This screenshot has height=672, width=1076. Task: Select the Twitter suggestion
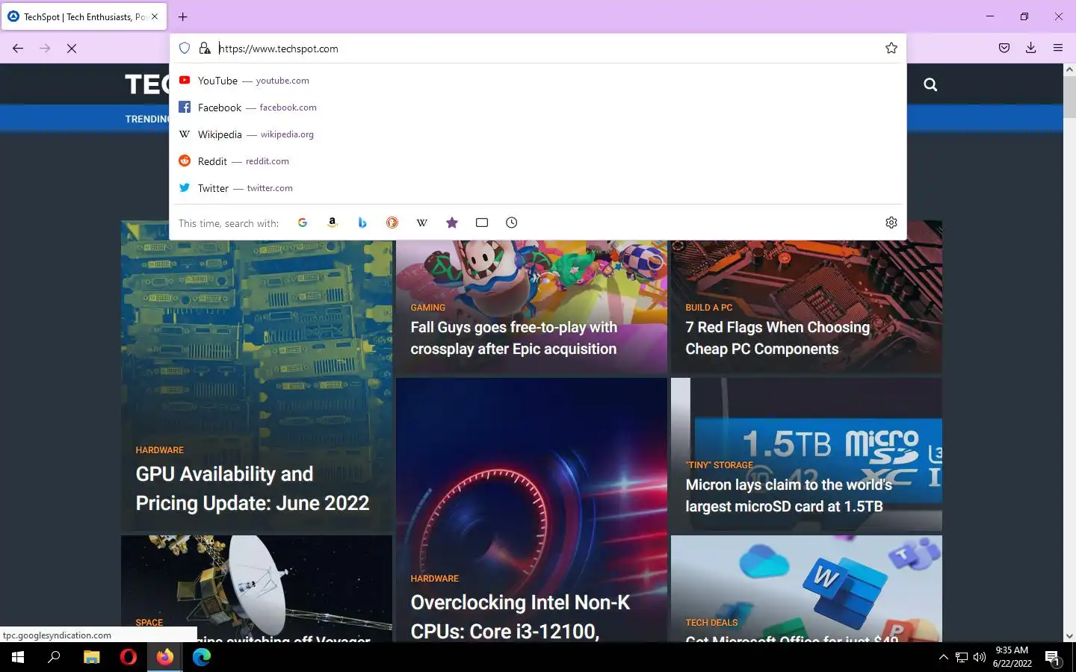[x=538, y=188]
